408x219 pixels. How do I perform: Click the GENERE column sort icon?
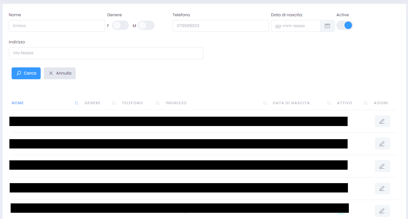pyautogui.click(x=113, y=103)
